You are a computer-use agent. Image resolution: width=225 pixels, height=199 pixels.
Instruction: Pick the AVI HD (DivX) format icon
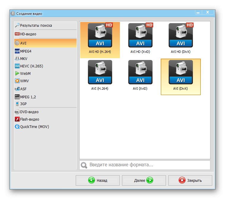tap(181, 35)
